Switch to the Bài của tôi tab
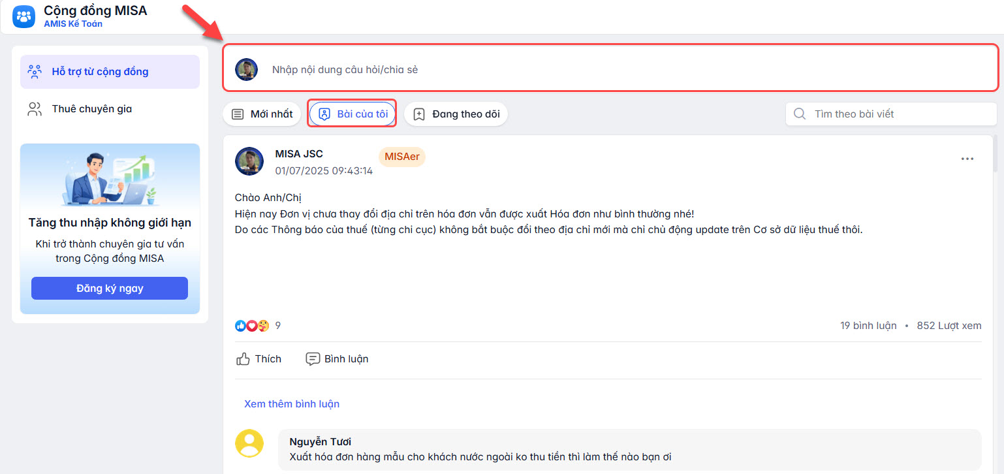 353,114
